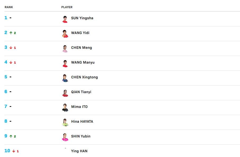Click the green up arrow at rank 9
Image resolution: width=240 pixels, height=157 pixels.
(11, 136)
